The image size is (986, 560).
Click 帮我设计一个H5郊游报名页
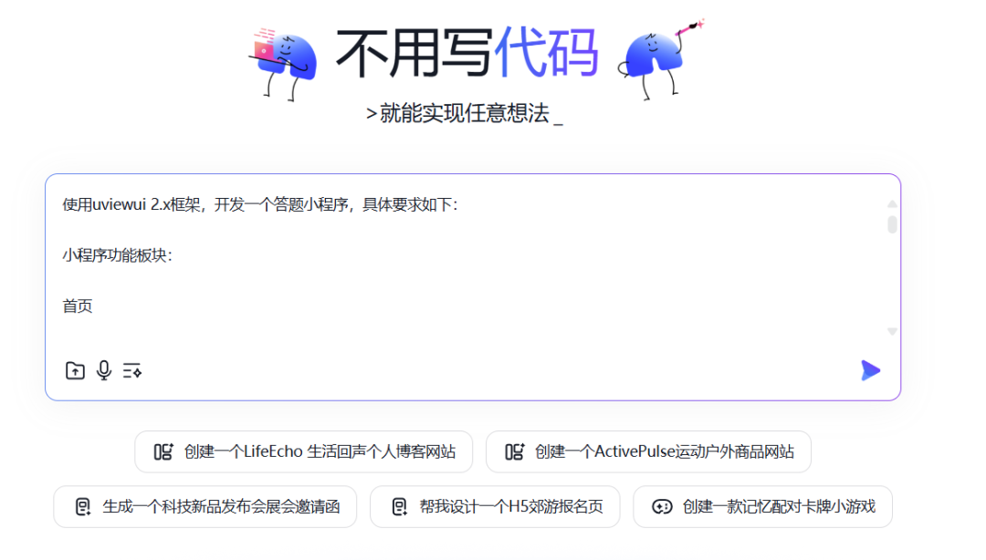pyautogui.click(x=494, y=506)
